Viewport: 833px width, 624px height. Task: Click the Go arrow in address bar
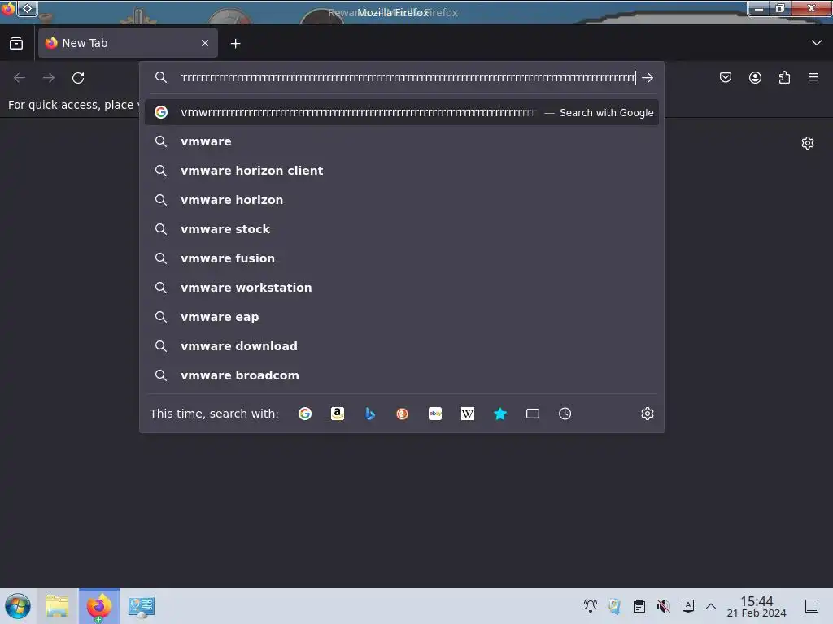pyautogui.click(x=647, y=78)
